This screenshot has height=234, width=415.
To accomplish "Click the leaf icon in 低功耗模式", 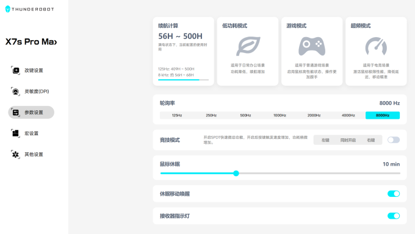I will 248,46.
